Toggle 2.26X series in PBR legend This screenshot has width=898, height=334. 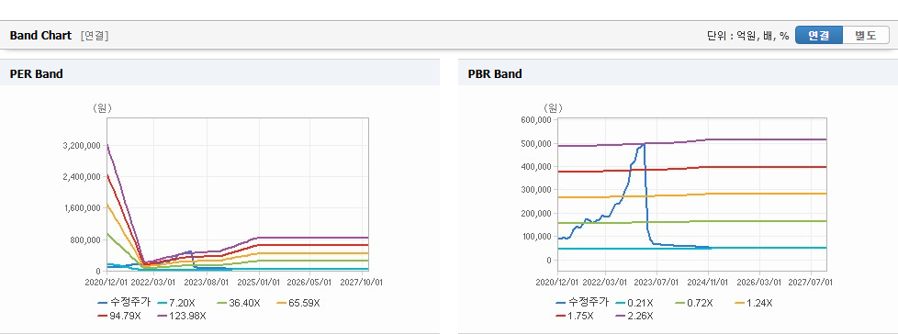pos(634,316)
